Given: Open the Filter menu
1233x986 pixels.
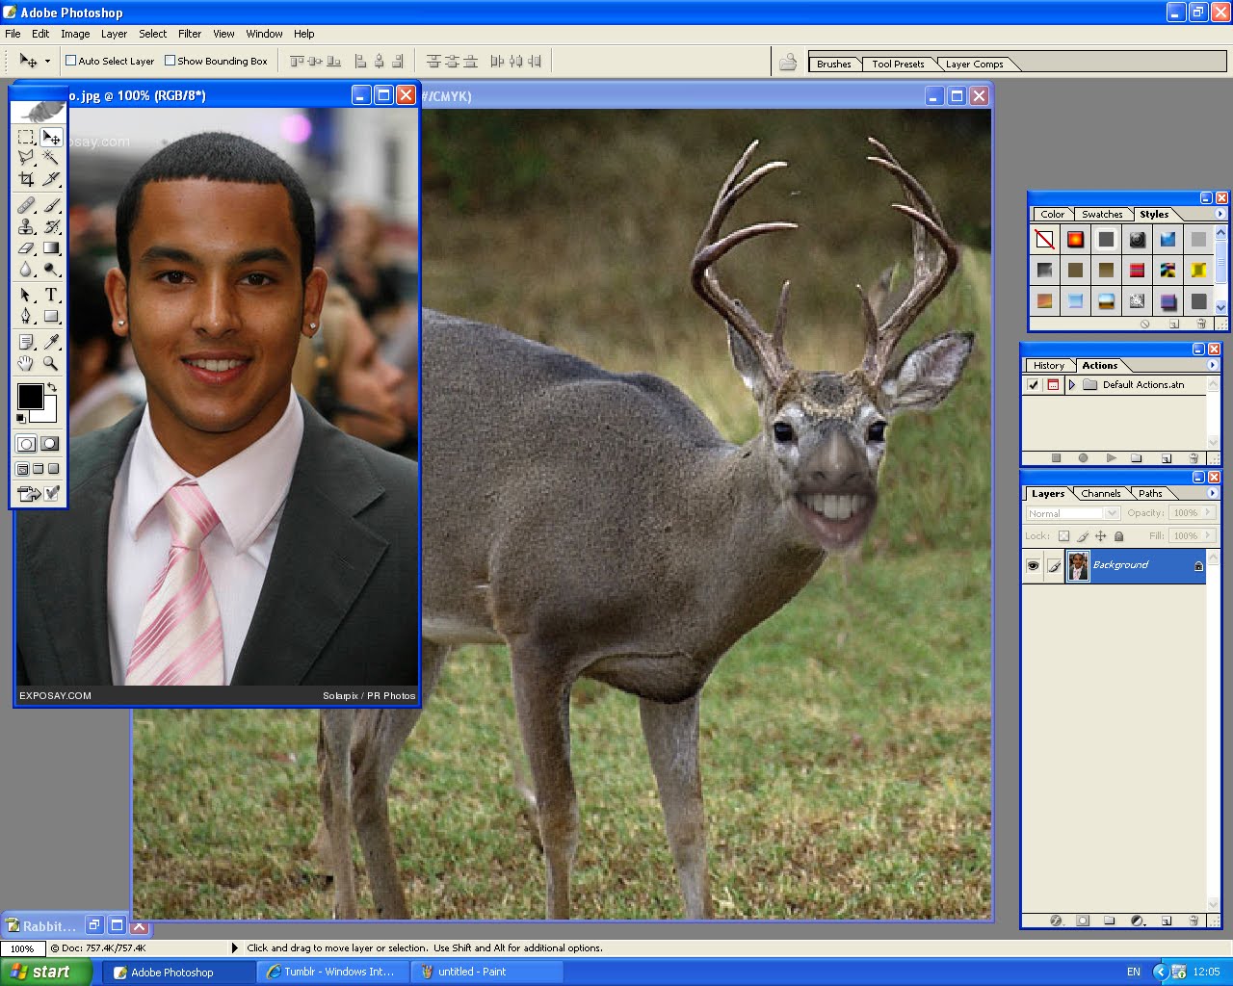Looking at the screenshot, I should (190, 34).
